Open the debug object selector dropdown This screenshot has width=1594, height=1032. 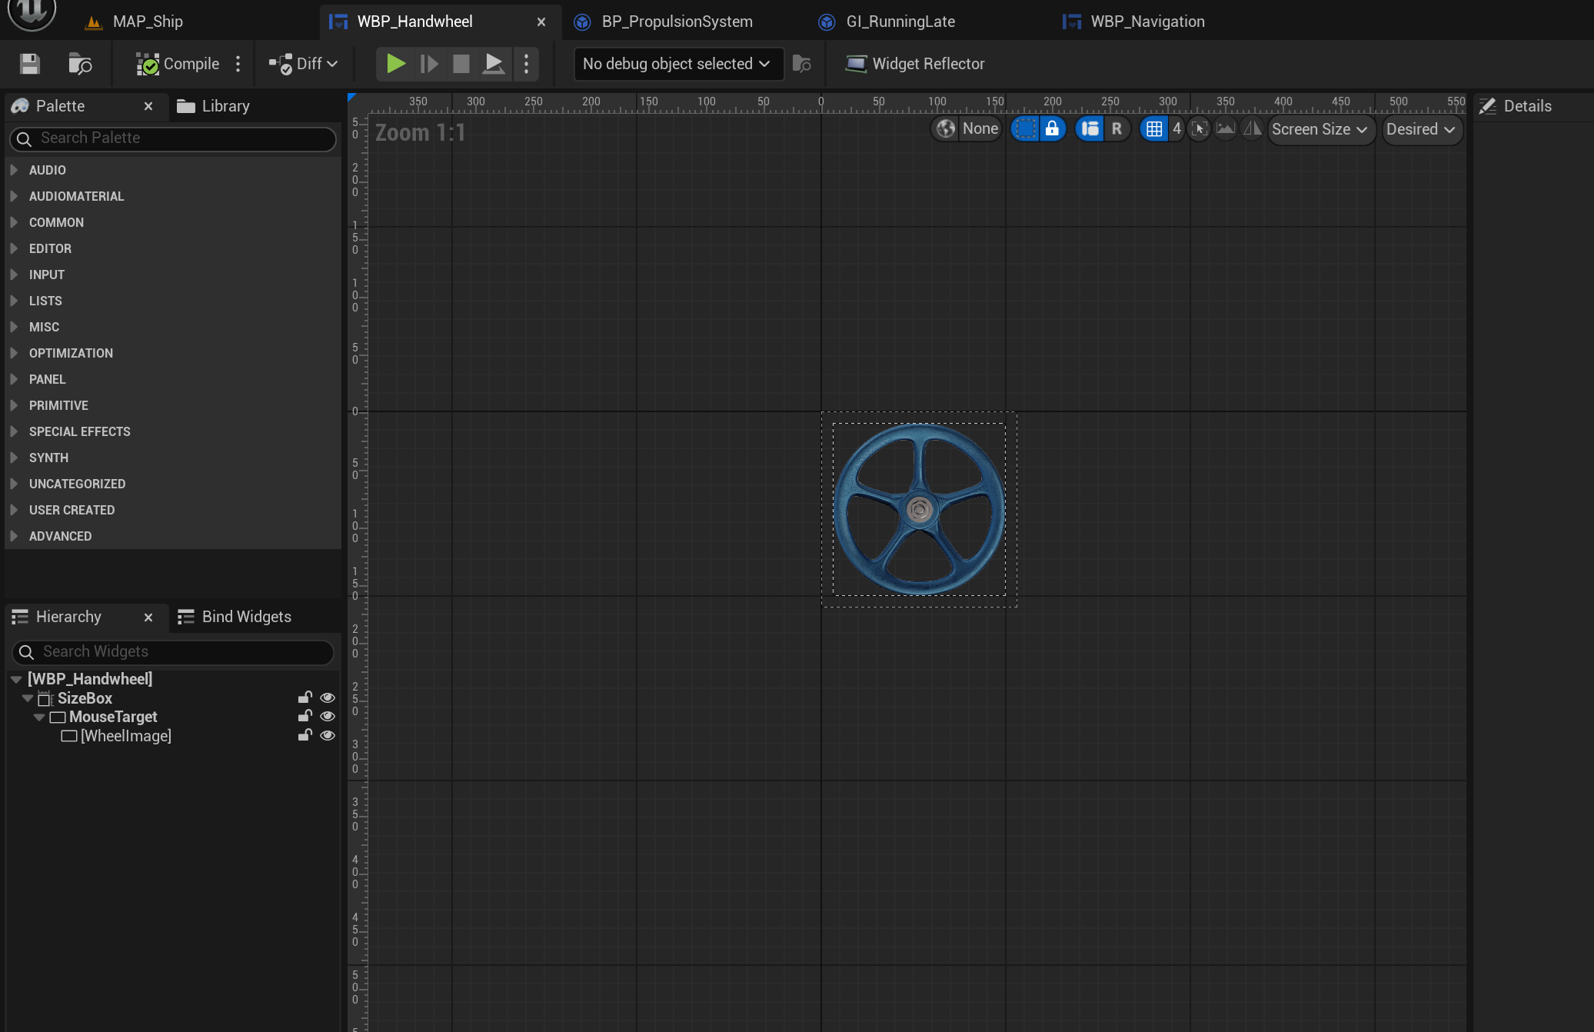coord(678,64)
